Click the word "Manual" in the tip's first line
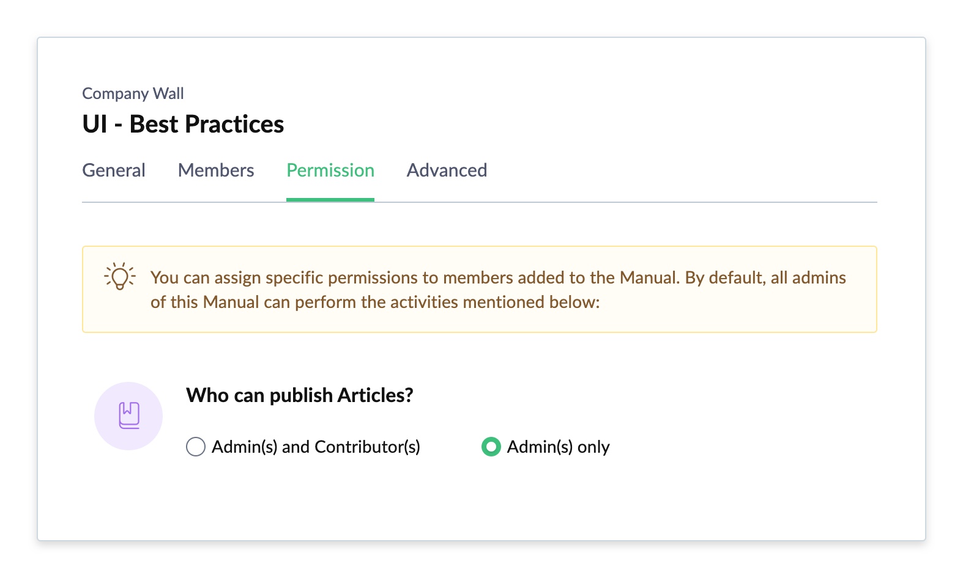 pos(649,277)
